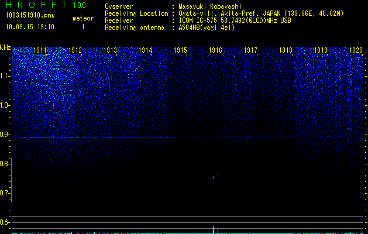The width and height of the screenshot is (368, 234).
Task: Click the 1918 time marker
Action: click(286, 50)
